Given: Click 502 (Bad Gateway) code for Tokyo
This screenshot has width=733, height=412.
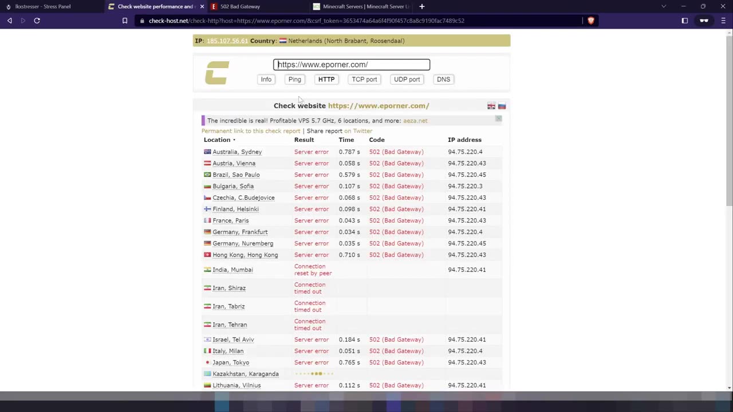Looking at the screenshot, I should 396,362.
